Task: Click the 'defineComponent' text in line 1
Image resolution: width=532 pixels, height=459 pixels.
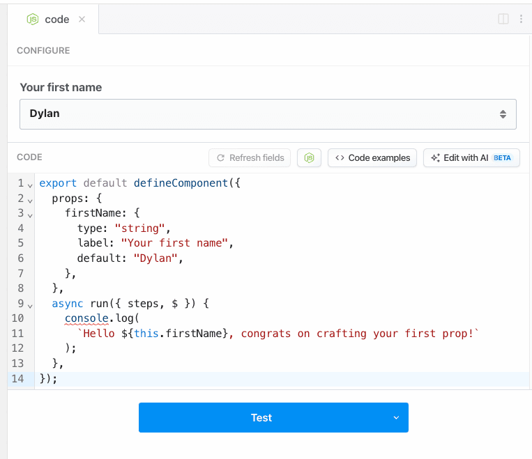Action: 181,183
